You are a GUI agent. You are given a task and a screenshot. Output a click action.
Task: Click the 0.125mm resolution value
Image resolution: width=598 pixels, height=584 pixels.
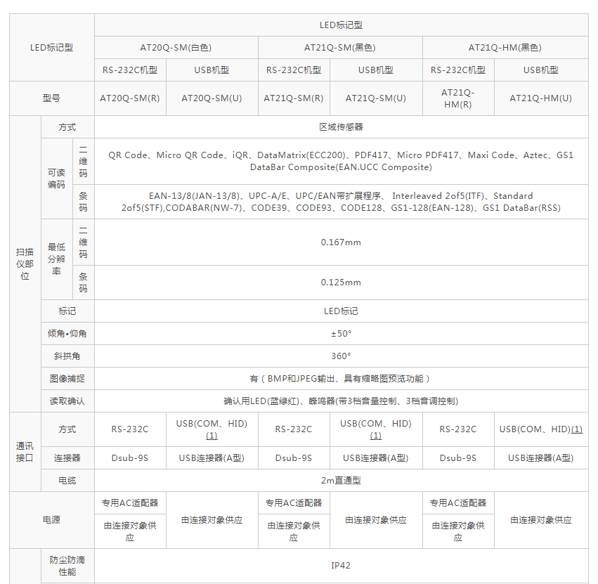pyautogui.click(x=341, y=283)
